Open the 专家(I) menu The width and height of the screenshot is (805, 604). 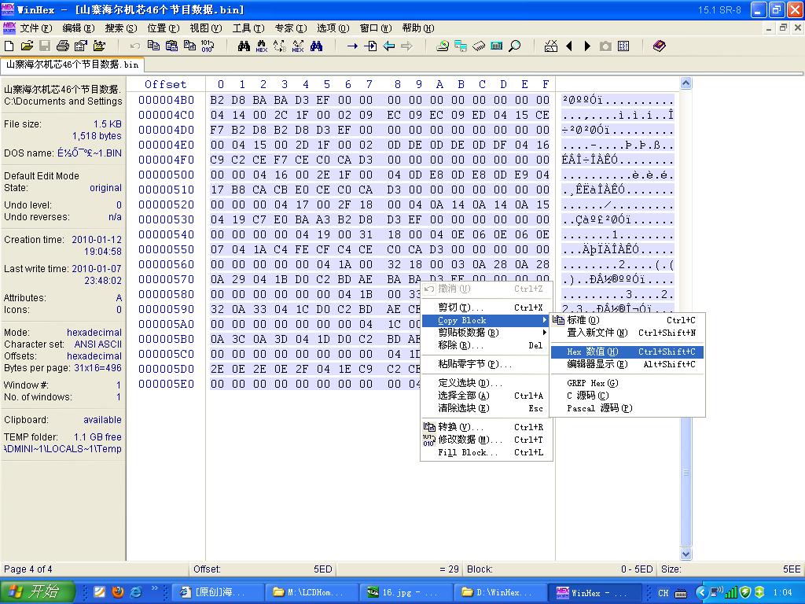(x=291, y=28)
